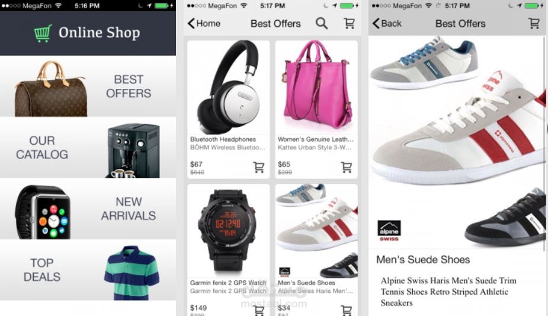Image resolution: width=548 pixels, height=316 pixels.
Task: Open the Best Offers category
Action: pos(88,87)
